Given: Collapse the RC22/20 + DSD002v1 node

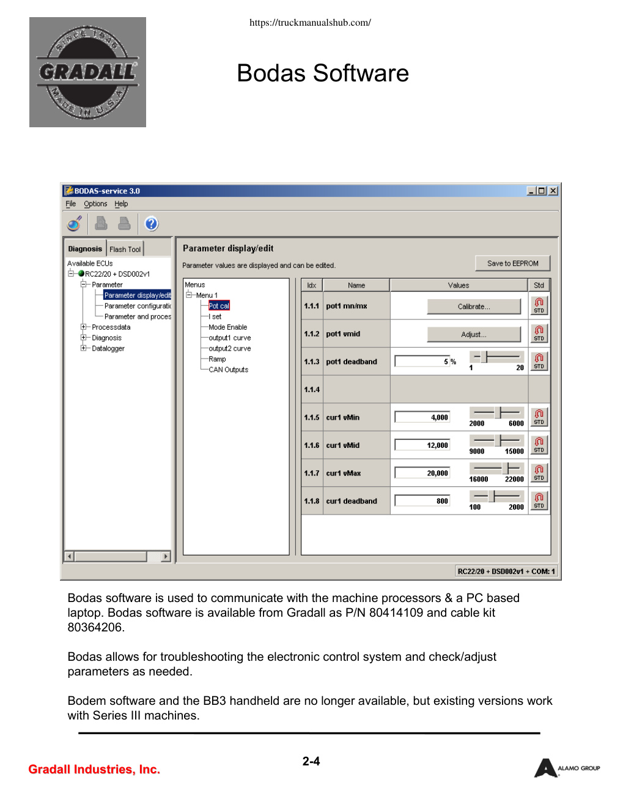Looking at the screenshot, I should click(x=71, y=274).
